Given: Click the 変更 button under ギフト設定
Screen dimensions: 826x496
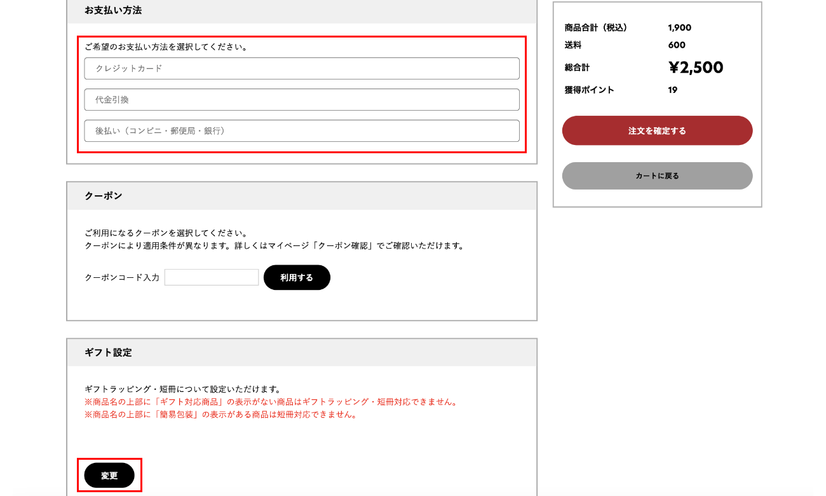Looking at the screenshot, I should [x=109, y=476].
